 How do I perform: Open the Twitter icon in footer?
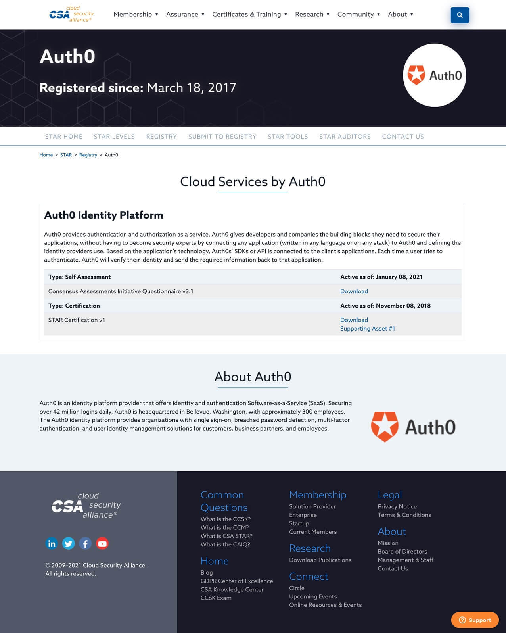click(68, 543)
